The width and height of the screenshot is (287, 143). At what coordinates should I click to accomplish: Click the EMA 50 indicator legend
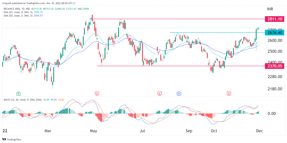coord(18,16)
